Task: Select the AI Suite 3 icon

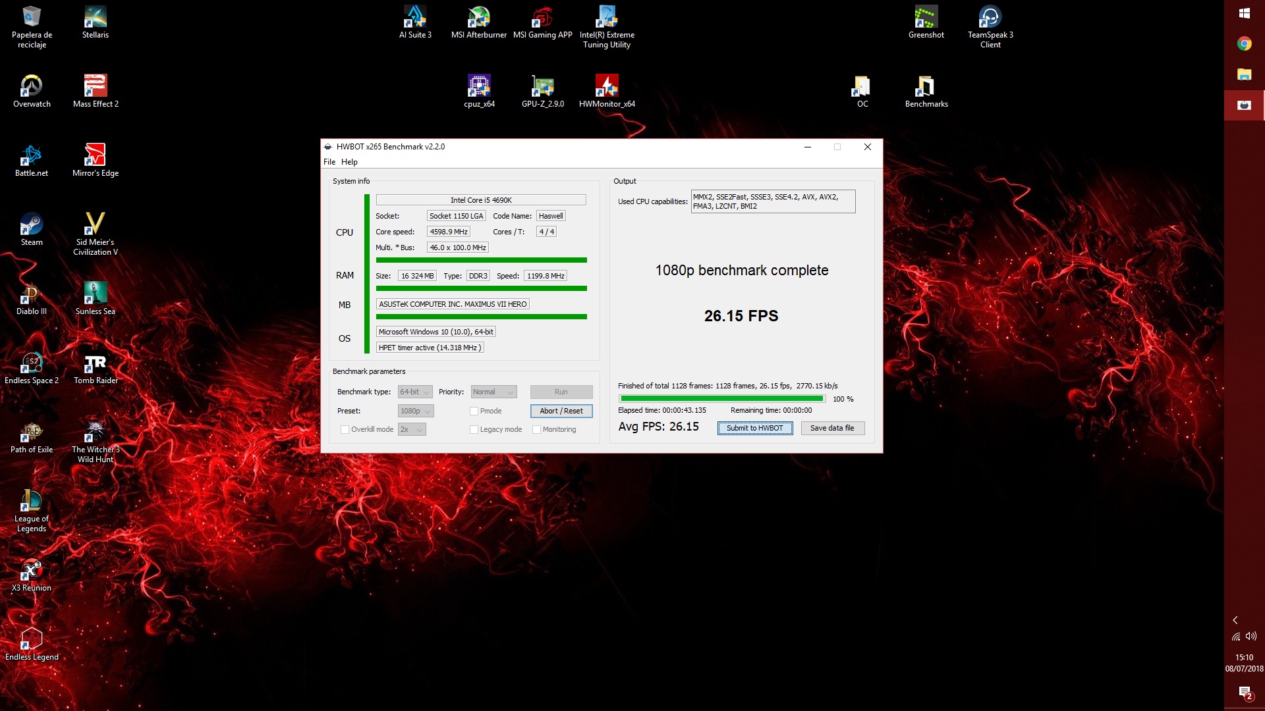Action: 415,22
